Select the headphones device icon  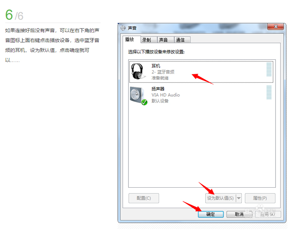[x=137, y=71]
